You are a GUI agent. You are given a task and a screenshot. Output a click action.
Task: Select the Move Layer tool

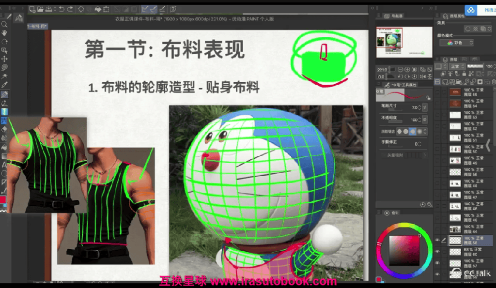[4, 59]
